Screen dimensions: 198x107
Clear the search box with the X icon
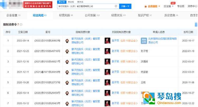tap(116, 6)
